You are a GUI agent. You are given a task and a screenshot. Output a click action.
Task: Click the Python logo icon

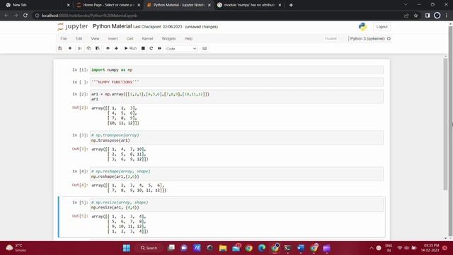pos(362,27)
